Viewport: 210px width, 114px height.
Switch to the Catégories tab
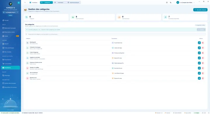pyautogui.click(x=46, y=2)
